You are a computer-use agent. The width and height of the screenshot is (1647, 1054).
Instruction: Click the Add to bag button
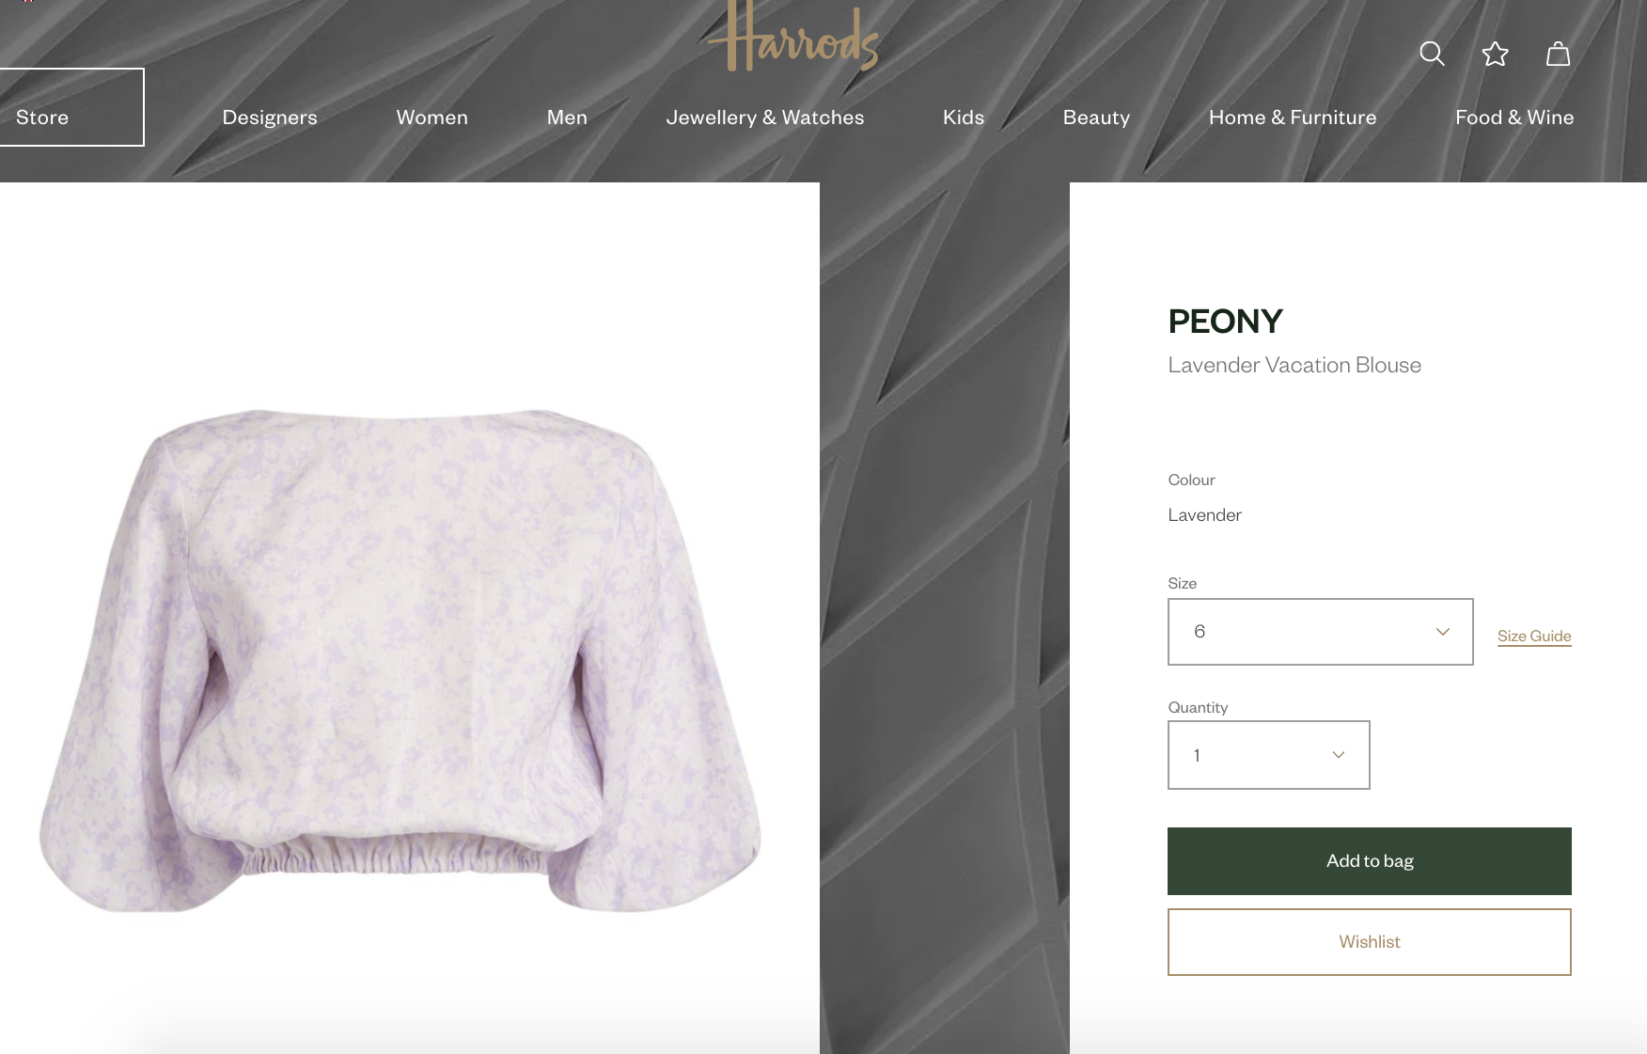pos(1369,861)
